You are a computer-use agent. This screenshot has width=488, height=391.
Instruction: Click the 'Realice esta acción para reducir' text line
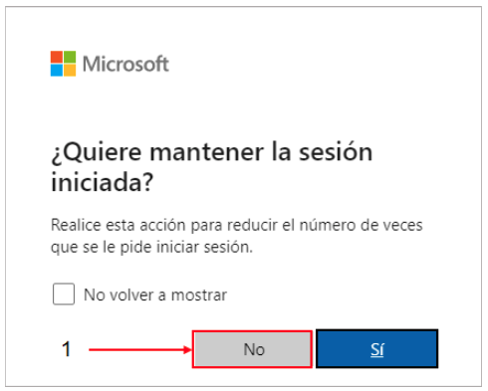coord(236,225)
